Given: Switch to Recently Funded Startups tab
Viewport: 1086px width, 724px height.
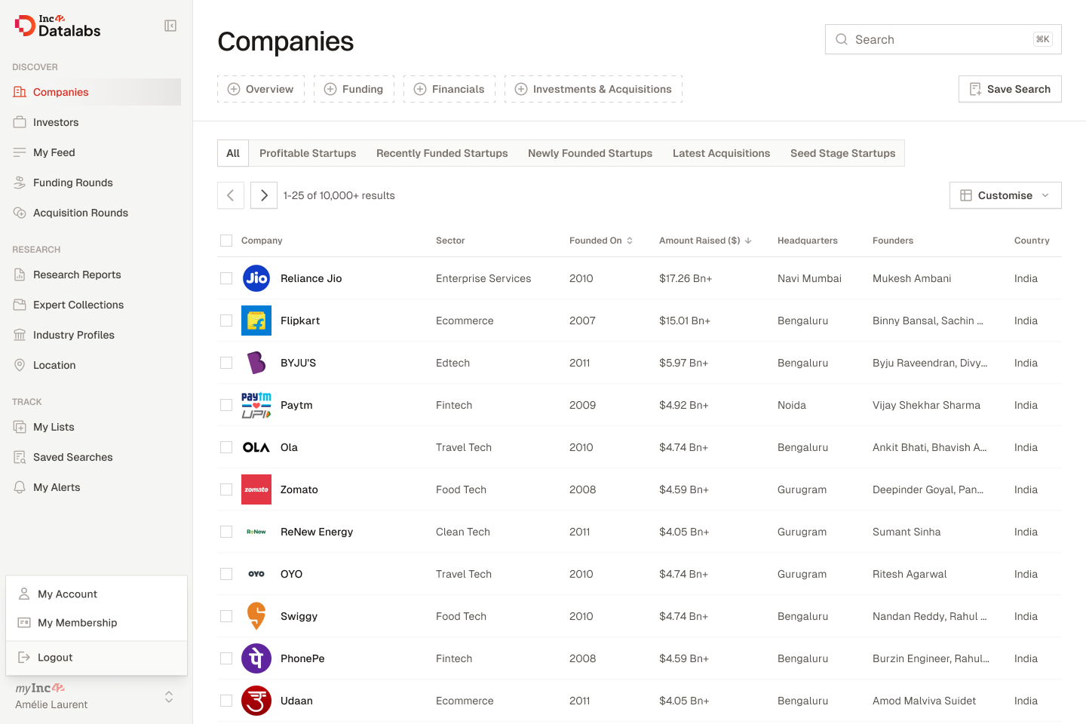Looking at the screenshot, I should pyautogui.click(x=442, y=153).
